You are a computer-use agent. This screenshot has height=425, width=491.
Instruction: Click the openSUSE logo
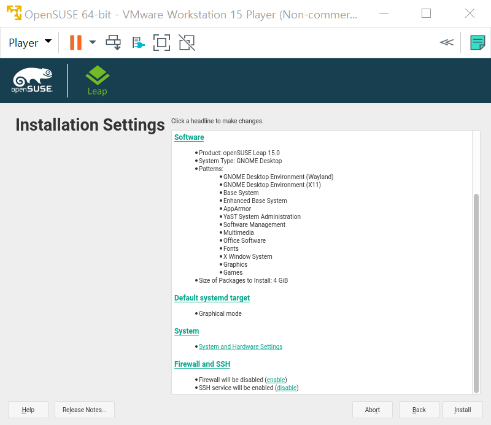(x=33, y=80)
